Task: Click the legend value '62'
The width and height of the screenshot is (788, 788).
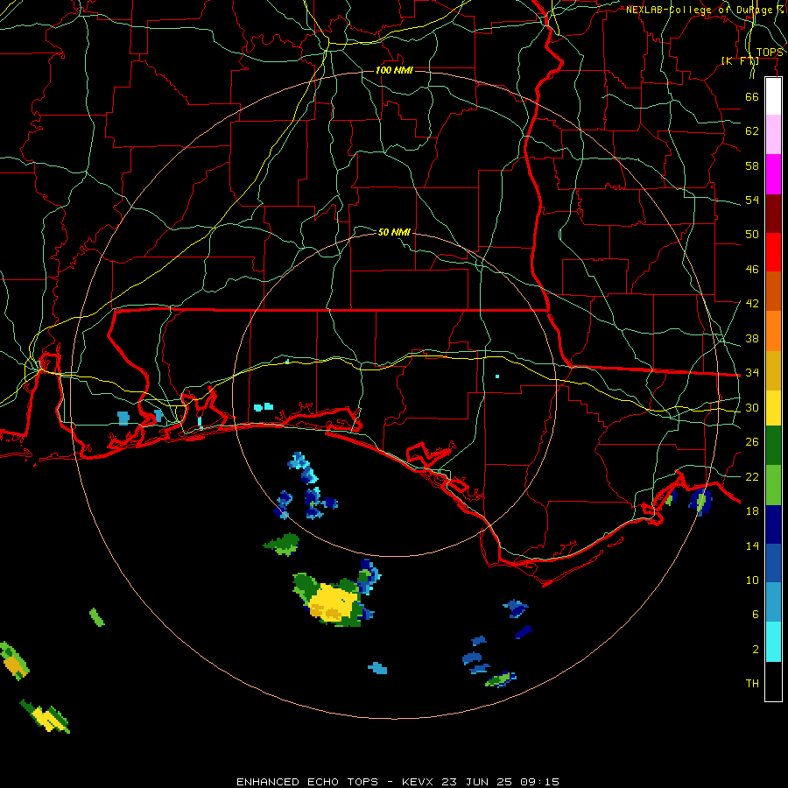Action: (752, 131)
